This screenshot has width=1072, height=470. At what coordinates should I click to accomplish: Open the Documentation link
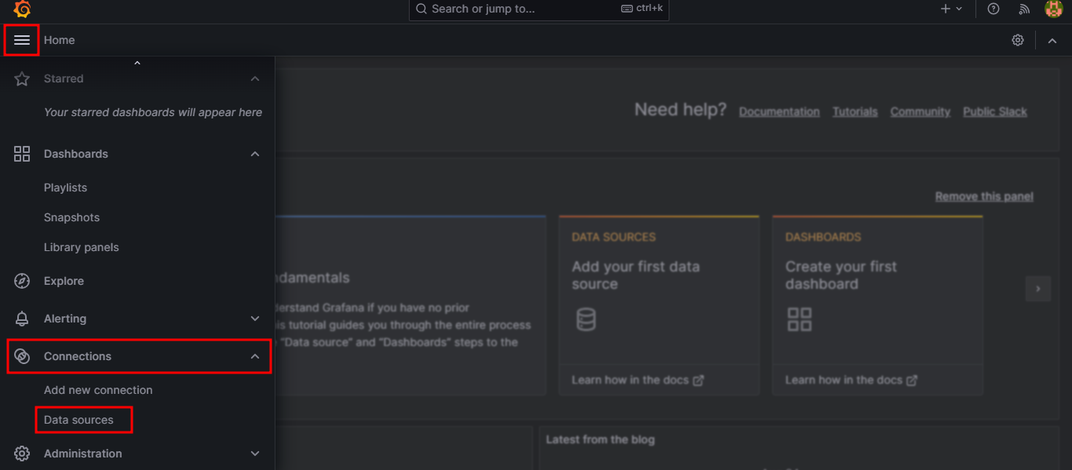click(778, 111)
